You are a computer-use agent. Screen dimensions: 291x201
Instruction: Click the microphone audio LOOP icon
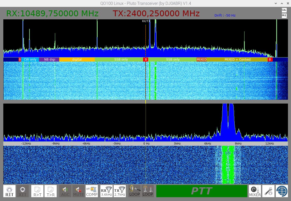click(134, 191)
